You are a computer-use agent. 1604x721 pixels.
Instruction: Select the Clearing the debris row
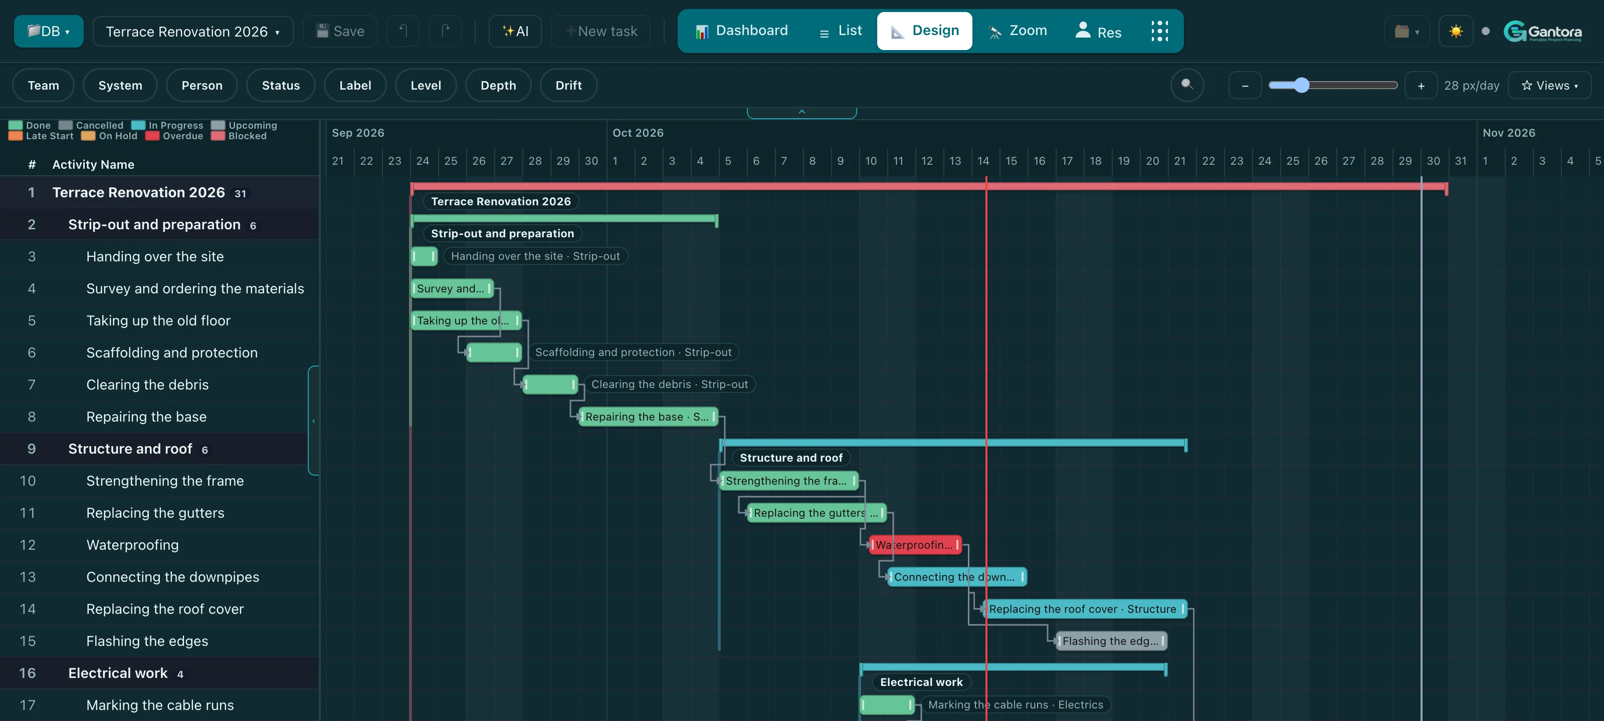point(159,385)
